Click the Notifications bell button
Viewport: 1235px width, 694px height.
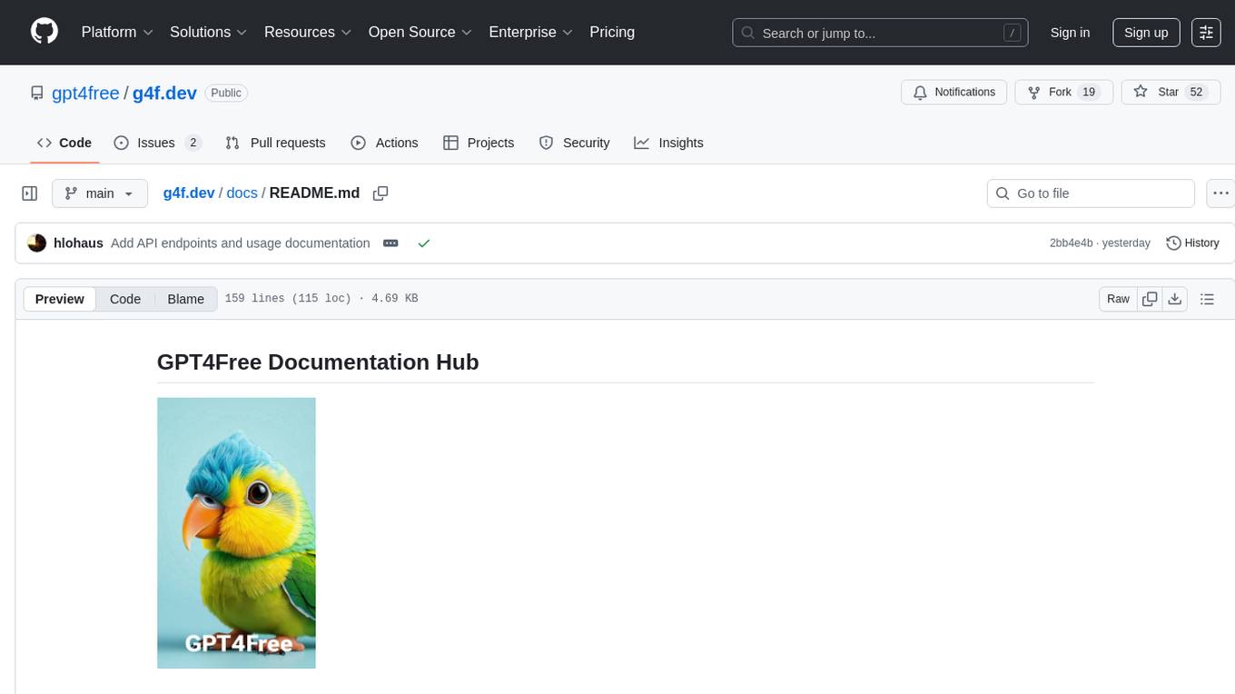point(954,92)
